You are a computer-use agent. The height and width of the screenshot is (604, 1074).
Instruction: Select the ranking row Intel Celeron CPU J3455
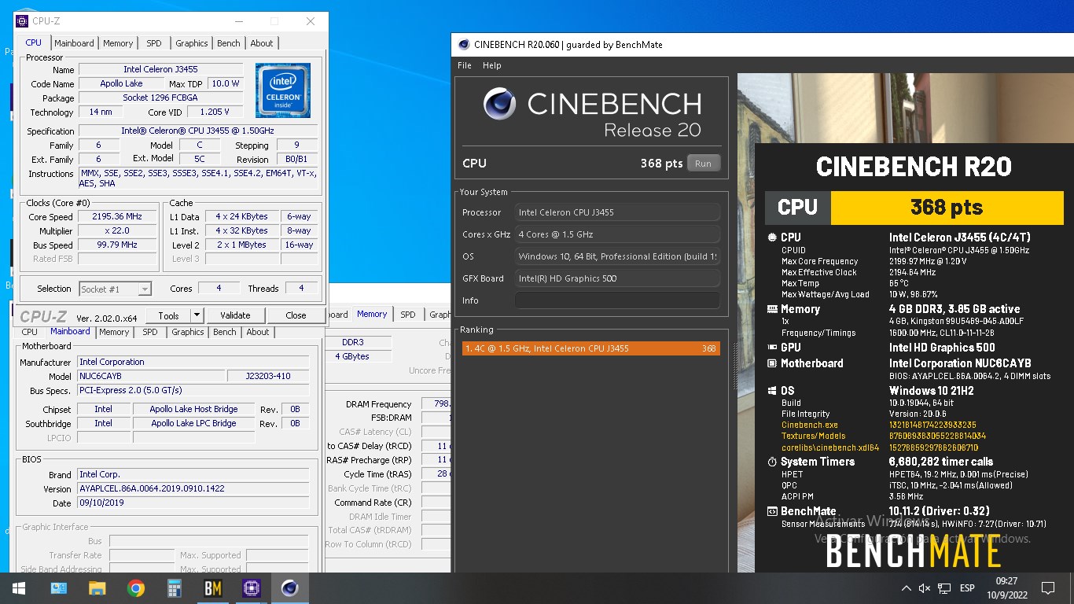[590, 348]
